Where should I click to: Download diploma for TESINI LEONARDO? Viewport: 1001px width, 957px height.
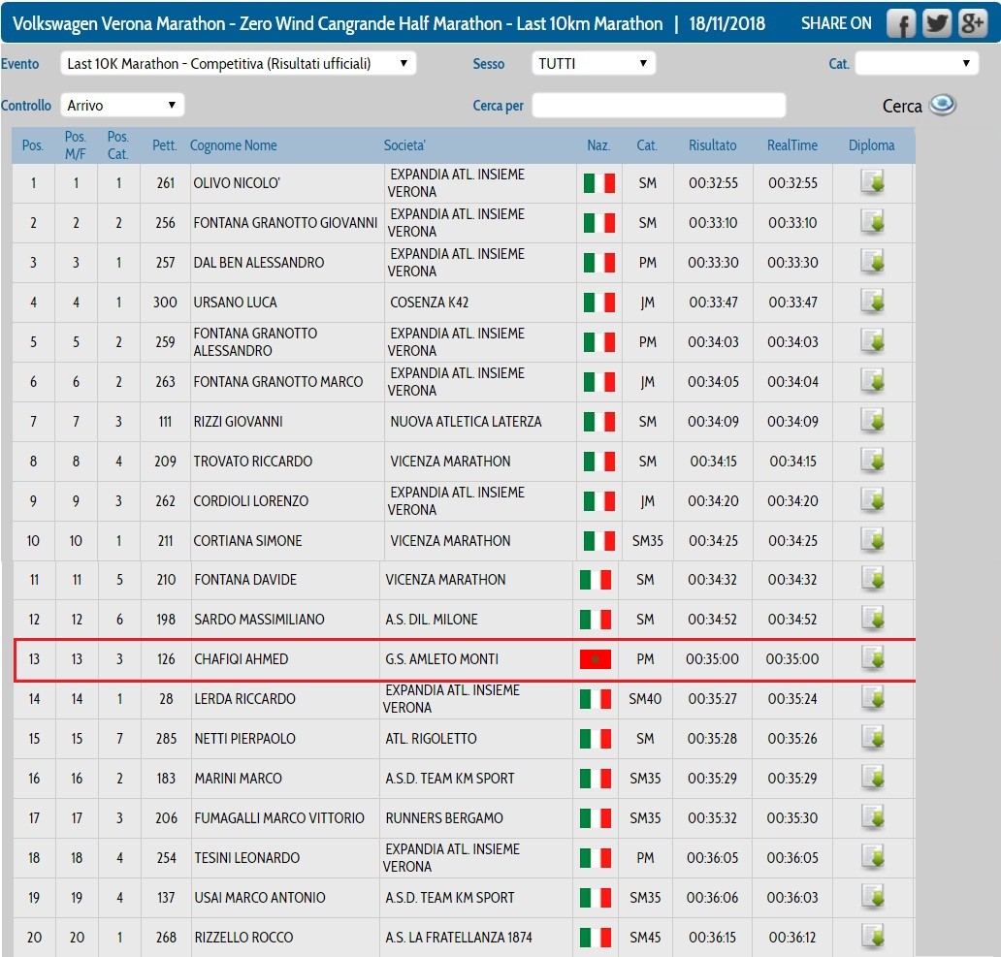tap(873, 857)
